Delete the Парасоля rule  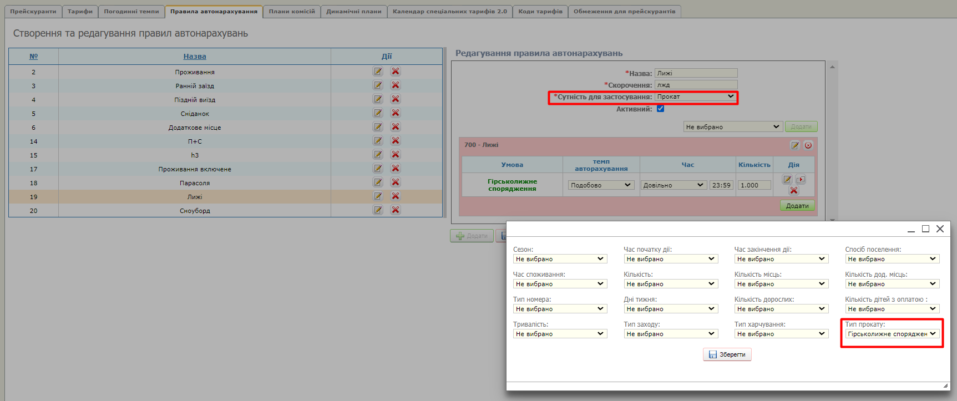click(396, 182)
